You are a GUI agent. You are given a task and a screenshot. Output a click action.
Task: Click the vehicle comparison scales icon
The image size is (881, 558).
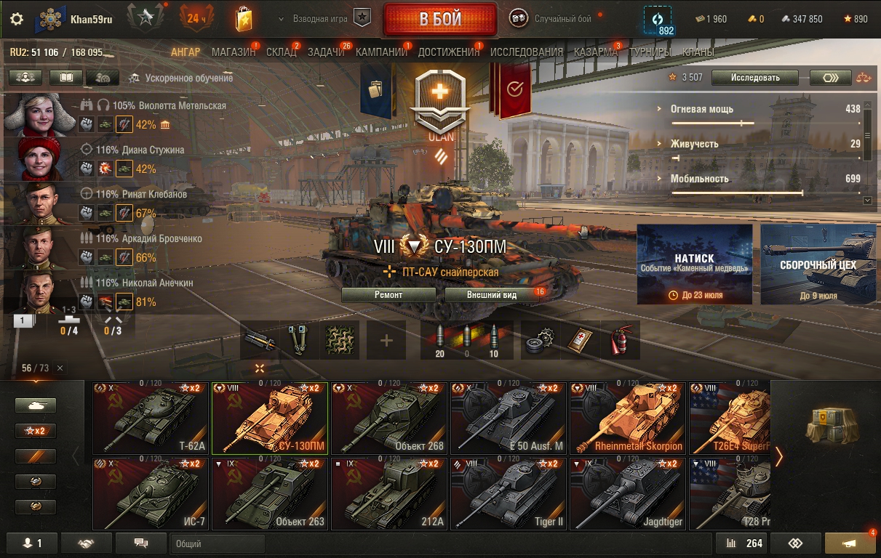(863, 77)
